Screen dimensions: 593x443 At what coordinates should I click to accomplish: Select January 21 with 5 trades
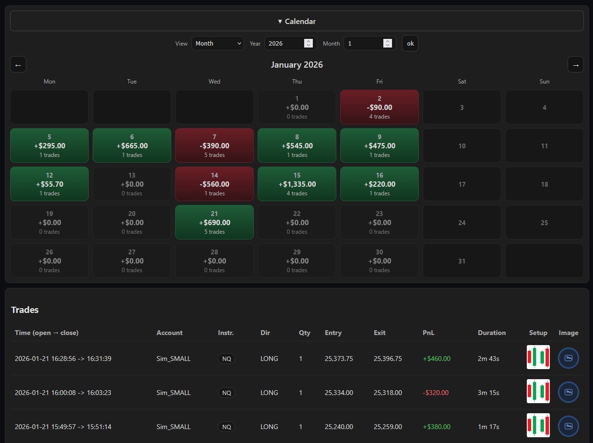click(x=214, y=222)
